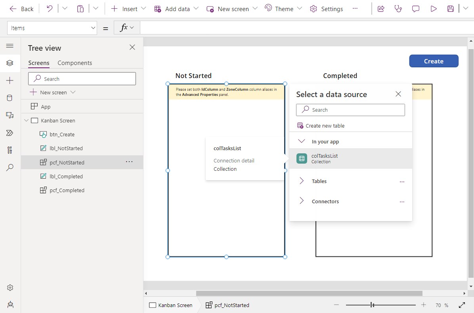Open the Theme menu
The image size is (474, 313).
283,9
